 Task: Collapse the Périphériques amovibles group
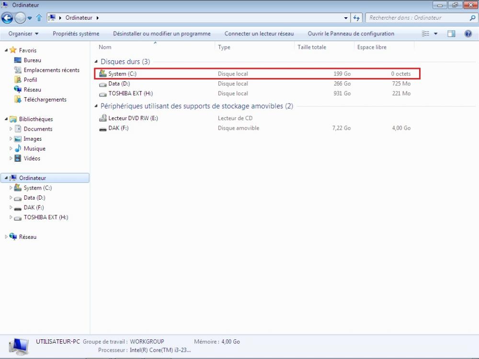click(96, 106)
